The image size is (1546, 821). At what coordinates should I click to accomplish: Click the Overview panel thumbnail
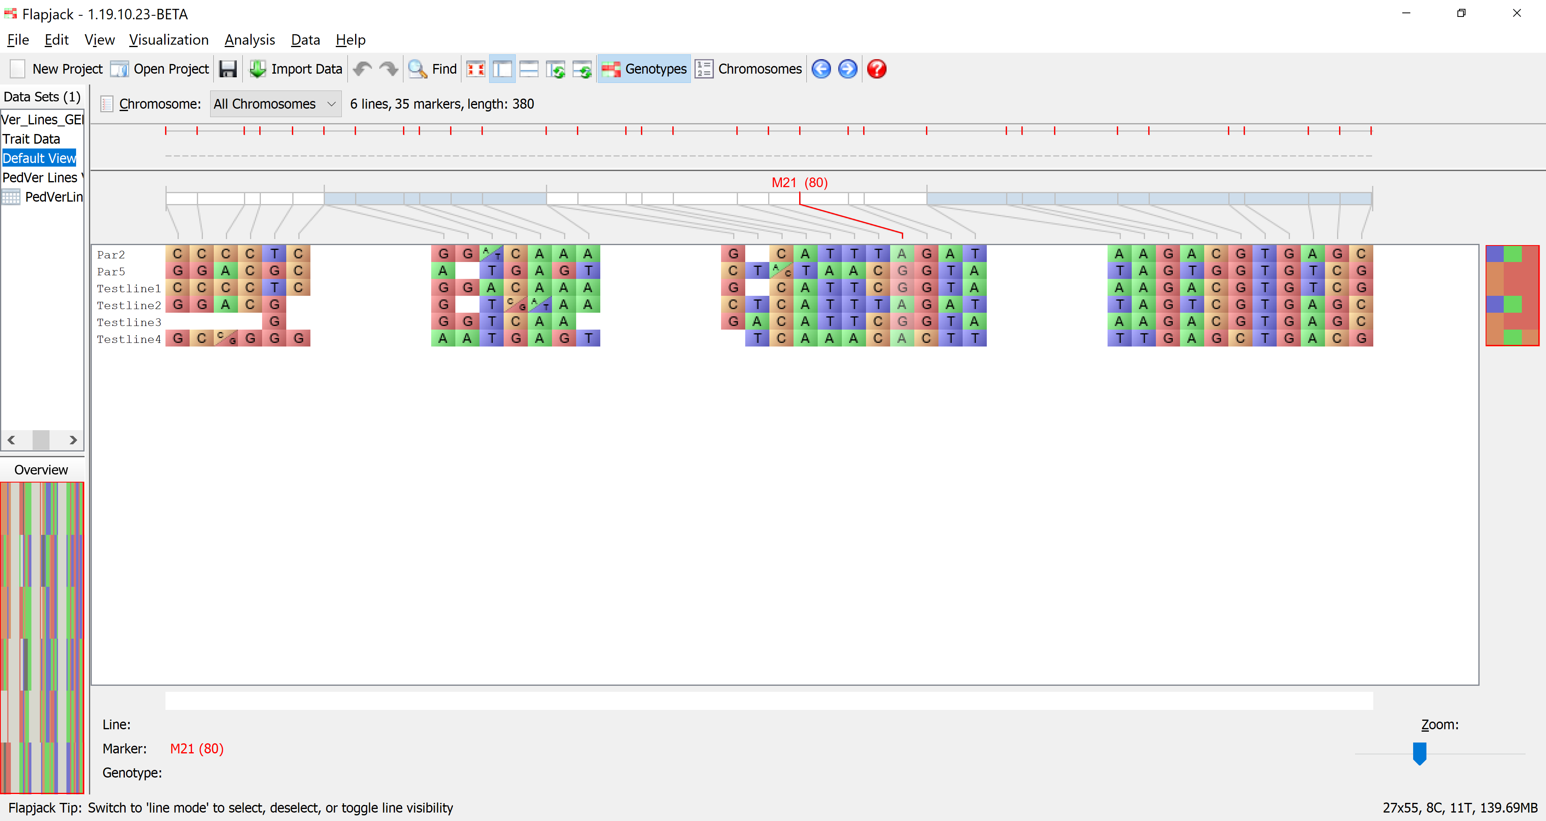click(x=42, y=637)
